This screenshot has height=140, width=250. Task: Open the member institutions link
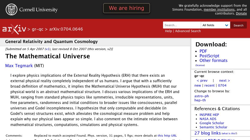tap(219, 10)
